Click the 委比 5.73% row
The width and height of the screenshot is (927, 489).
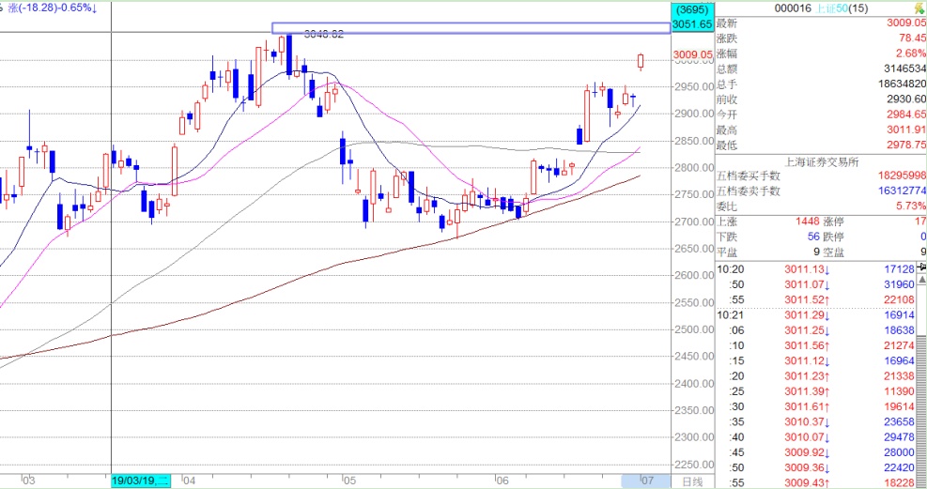[821, 206]
